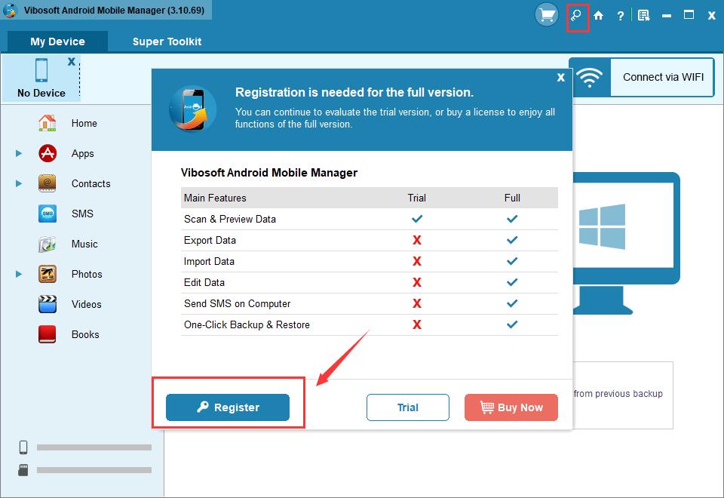Select Apps label in sidebar
This screenshot has width=724, height=498.
click(x=83, y=154)
